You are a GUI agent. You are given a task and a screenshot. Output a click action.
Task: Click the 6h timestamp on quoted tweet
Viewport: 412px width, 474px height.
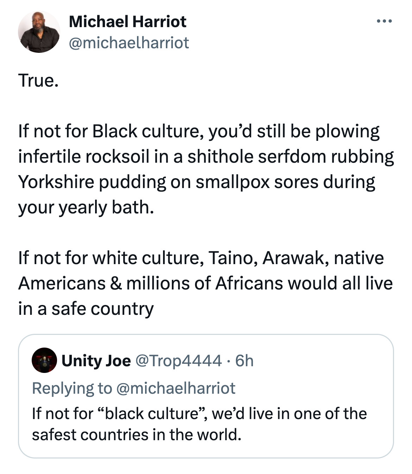coord(244,361)
